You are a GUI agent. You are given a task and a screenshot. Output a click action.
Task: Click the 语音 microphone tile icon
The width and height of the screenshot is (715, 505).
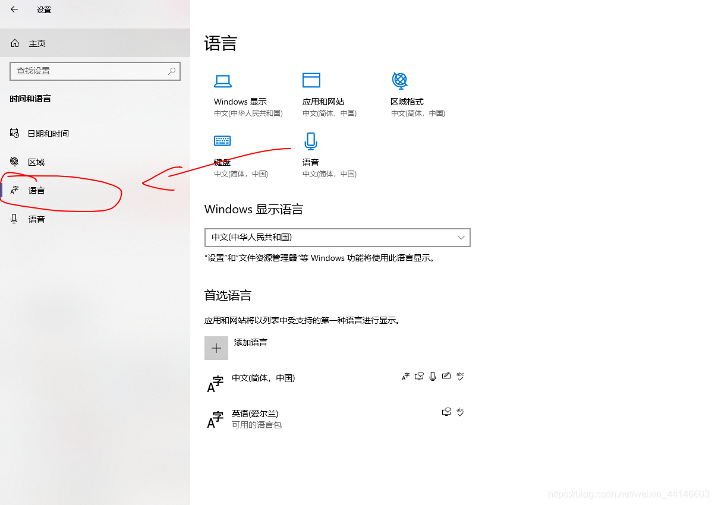pos(311,141)
